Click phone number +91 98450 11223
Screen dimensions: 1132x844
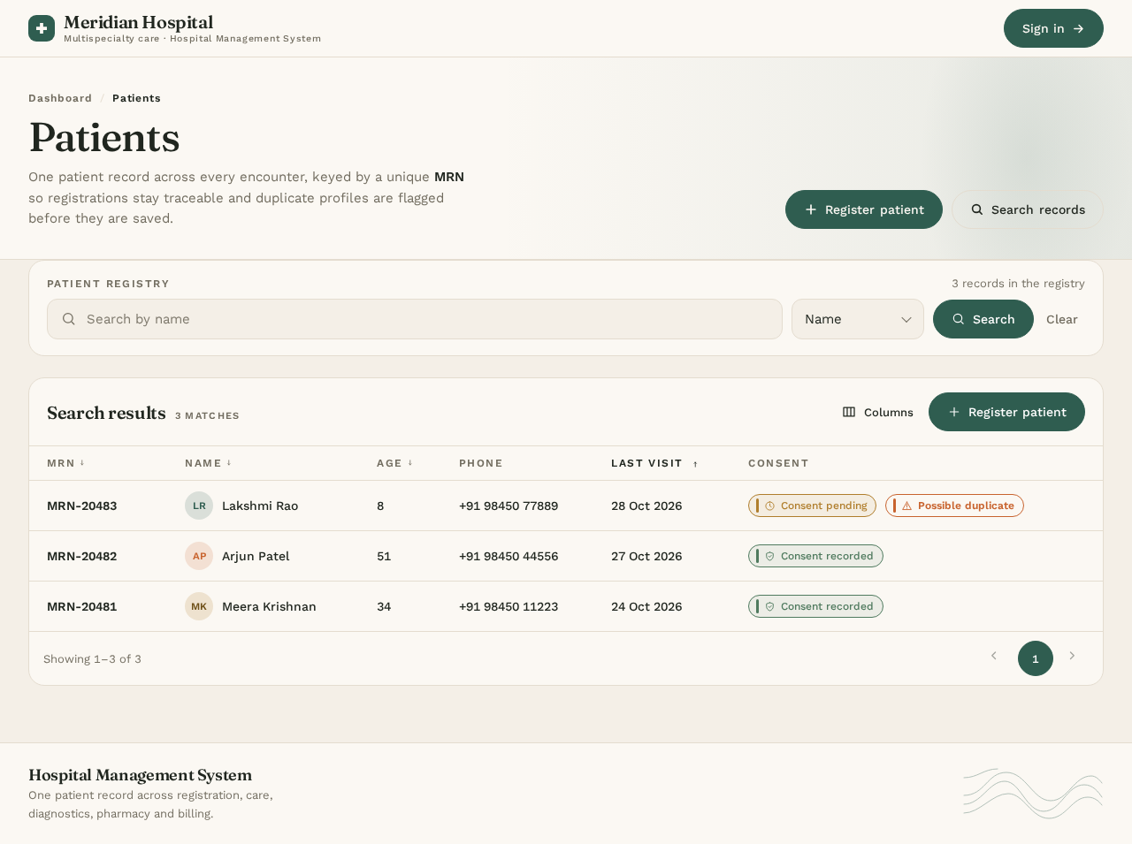(509, 606)
